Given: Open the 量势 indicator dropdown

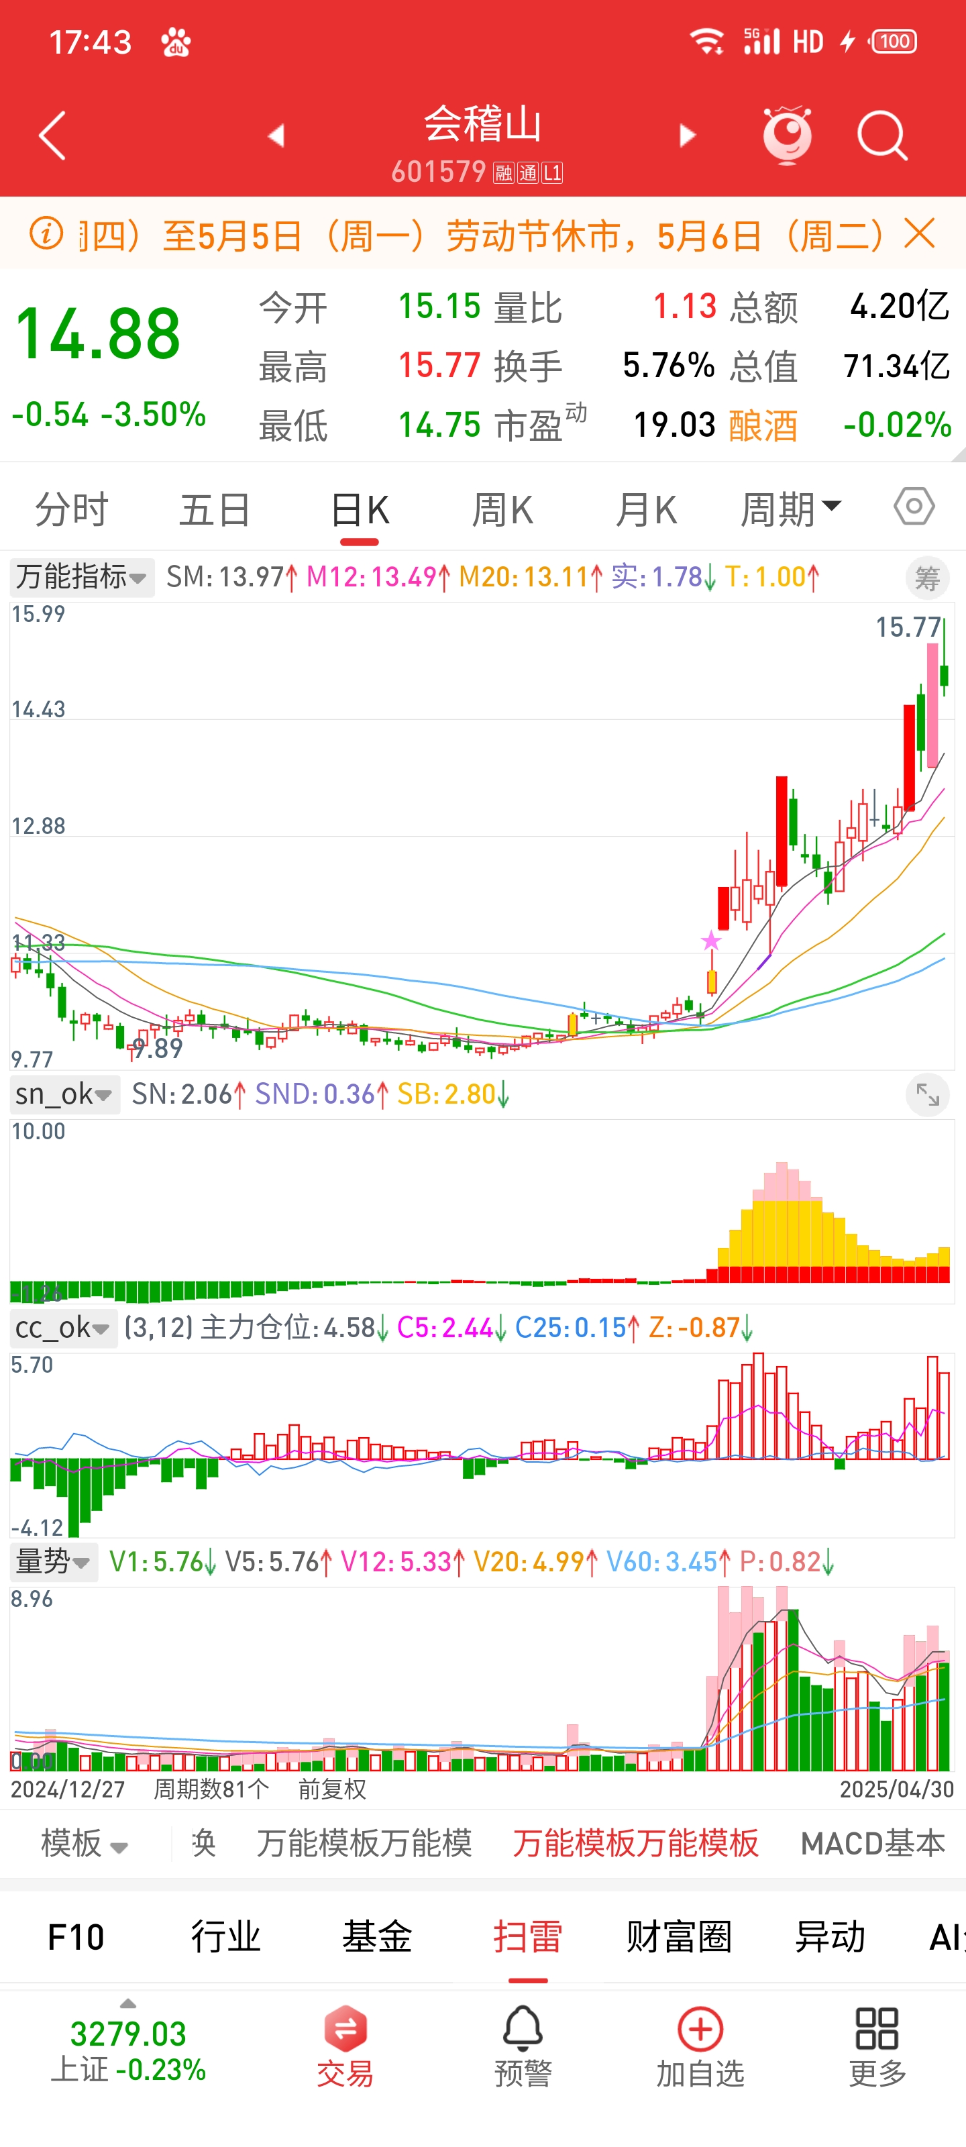Looking at the screenshot, I should [x=54, y=1561].
